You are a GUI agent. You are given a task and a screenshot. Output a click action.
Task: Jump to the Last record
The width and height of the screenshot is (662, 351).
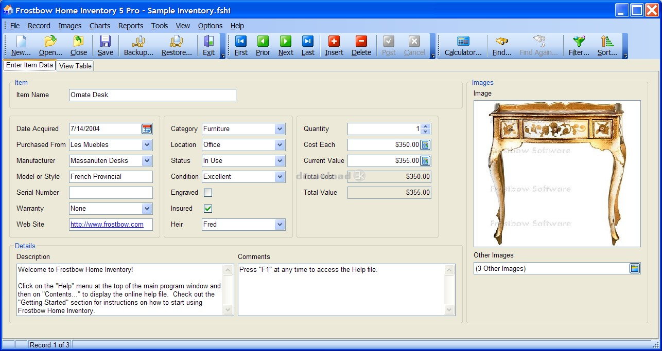pos(308,46)
